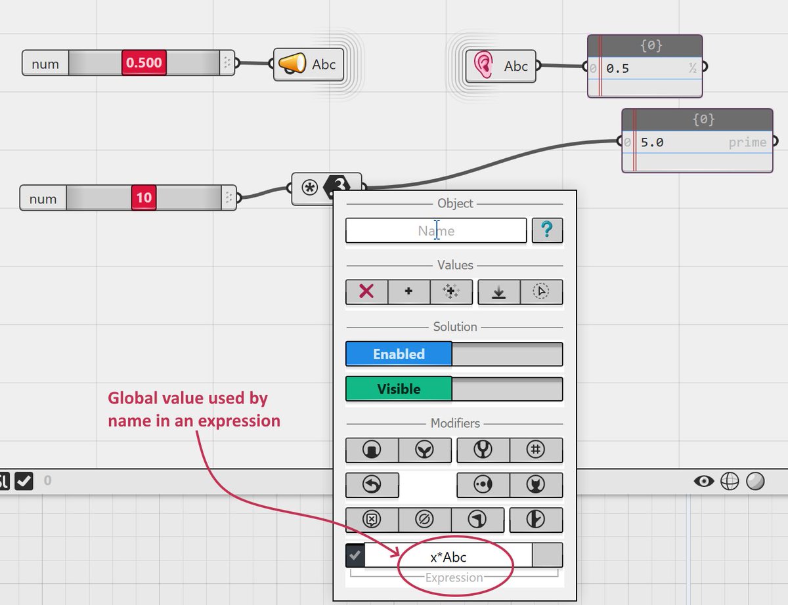This screenshot has height=605, width=788.
Task: Click the prime label in the panel
Action: (x=747, y=142)
